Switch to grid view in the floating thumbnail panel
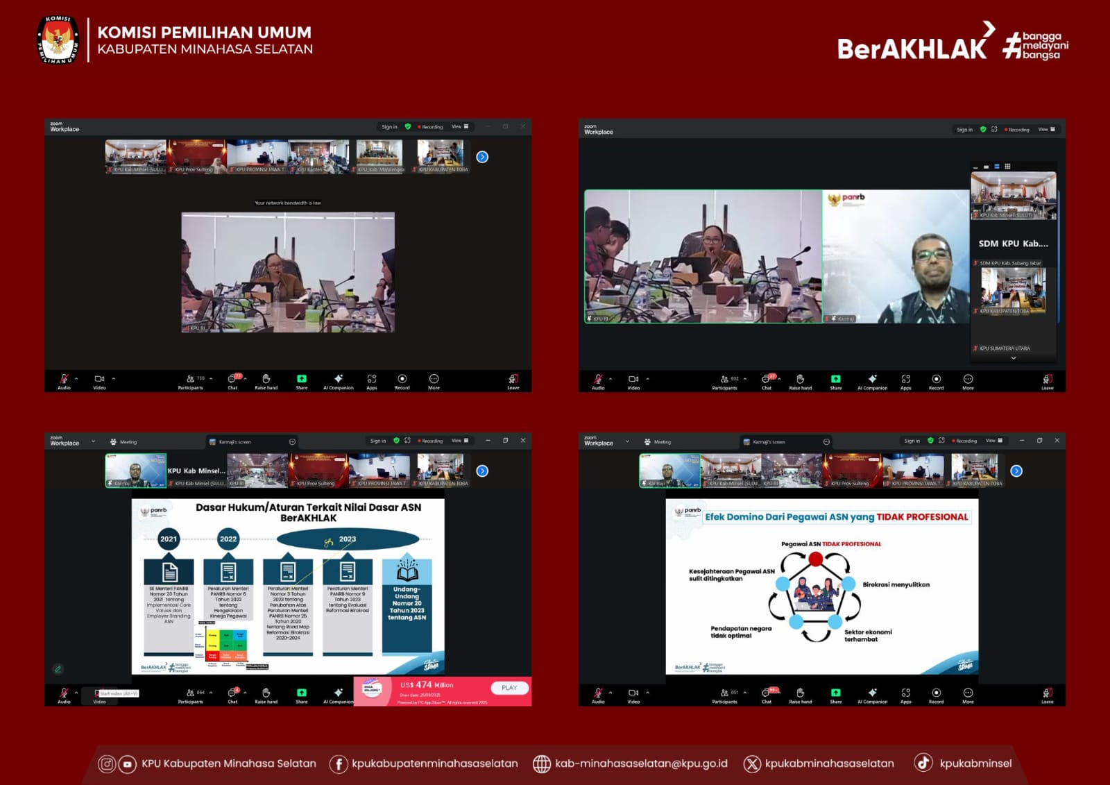Image resolution: width=1110 pixels, height=785 pixels. pos(1007,167)
